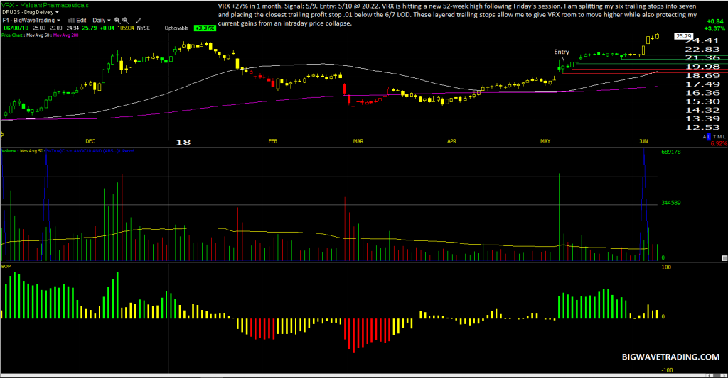Click the high price 26.09 value
The height and width of the screenshot is (378, 728).
[x=55, y=28]
